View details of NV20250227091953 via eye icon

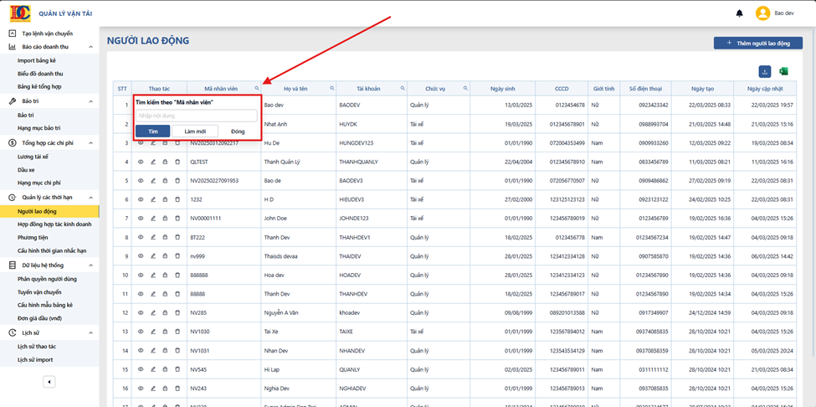tap(141, 181)
